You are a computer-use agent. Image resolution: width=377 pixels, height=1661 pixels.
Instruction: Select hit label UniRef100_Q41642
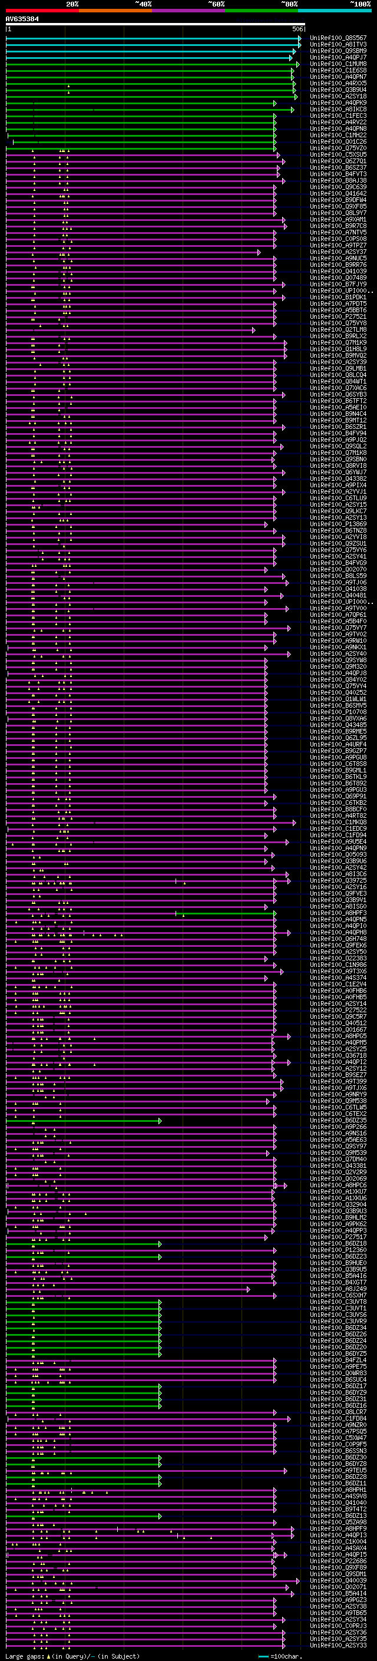338,193
